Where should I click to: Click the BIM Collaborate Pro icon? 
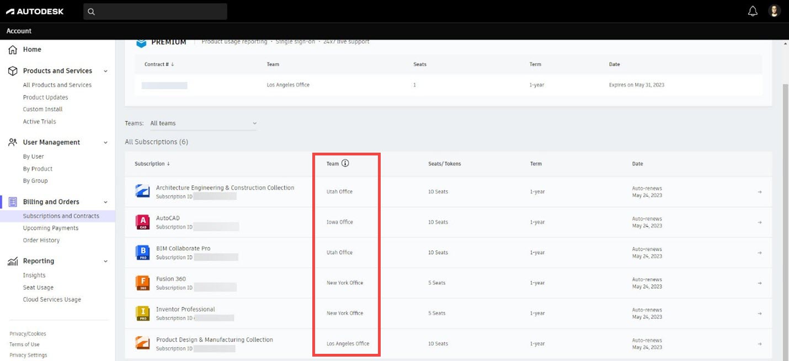142,252
